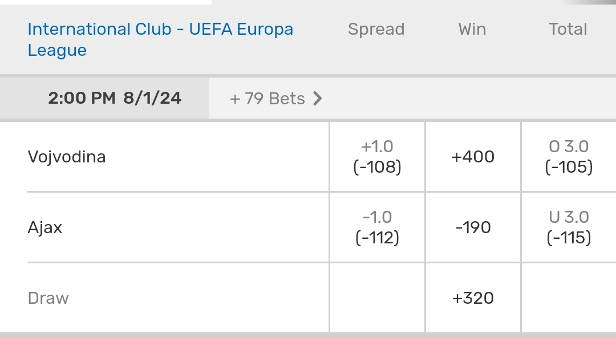Click the Vojvodina team name
The height and width of the screenshot is (338, 616).
pyautogui.click(x=67, y=157)
